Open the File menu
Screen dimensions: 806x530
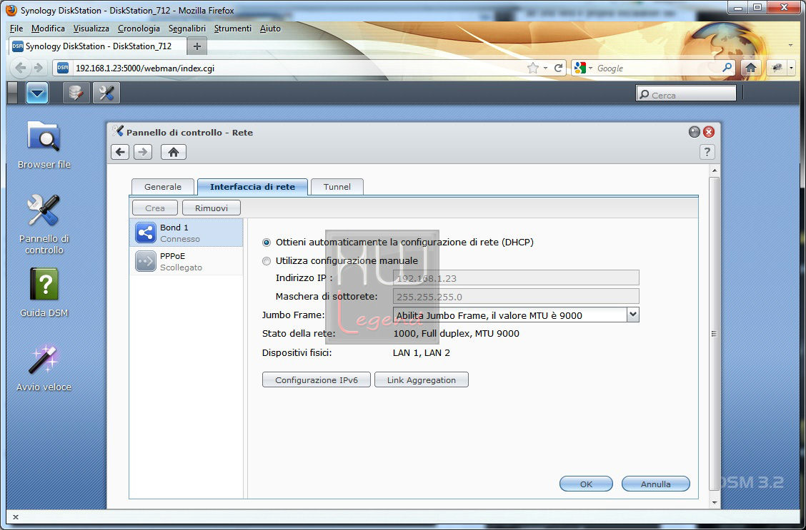[16, 29]
